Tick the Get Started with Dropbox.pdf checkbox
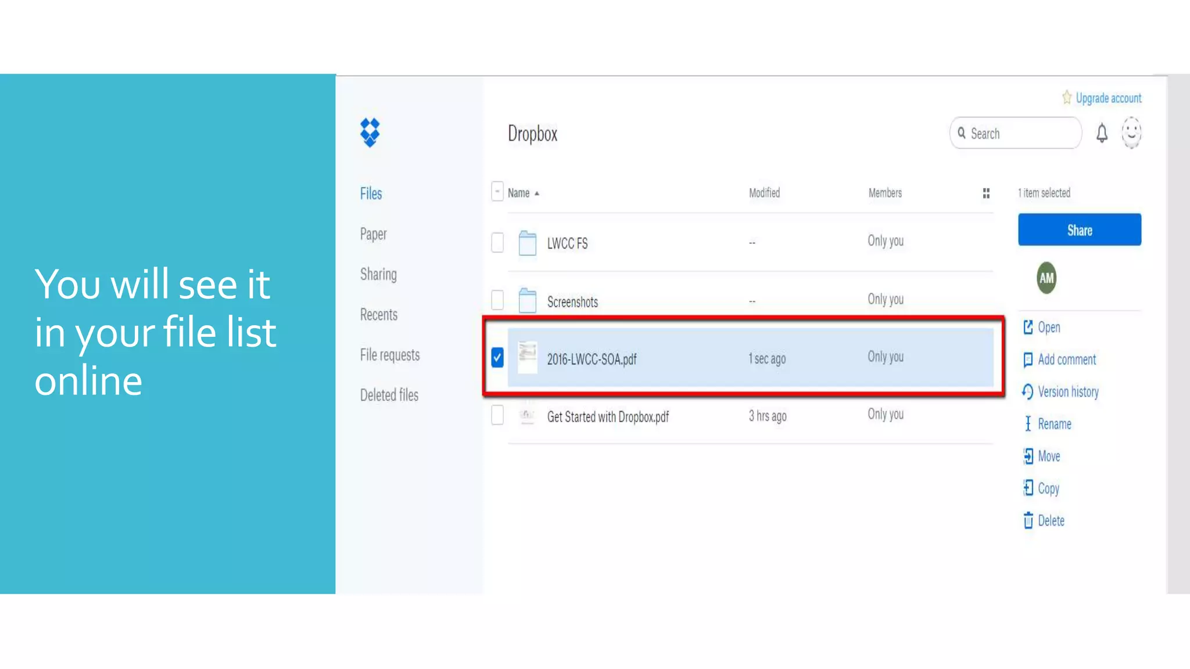 tap(497, 415)
